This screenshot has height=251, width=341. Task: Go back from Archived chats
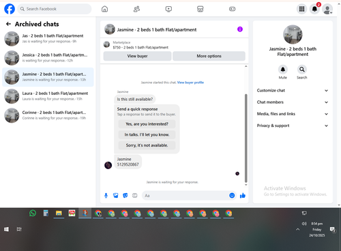tap(8, 24)
